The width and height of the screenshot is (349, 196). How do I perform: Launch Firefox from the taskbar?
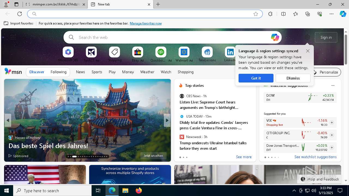[x=139, y=191]
